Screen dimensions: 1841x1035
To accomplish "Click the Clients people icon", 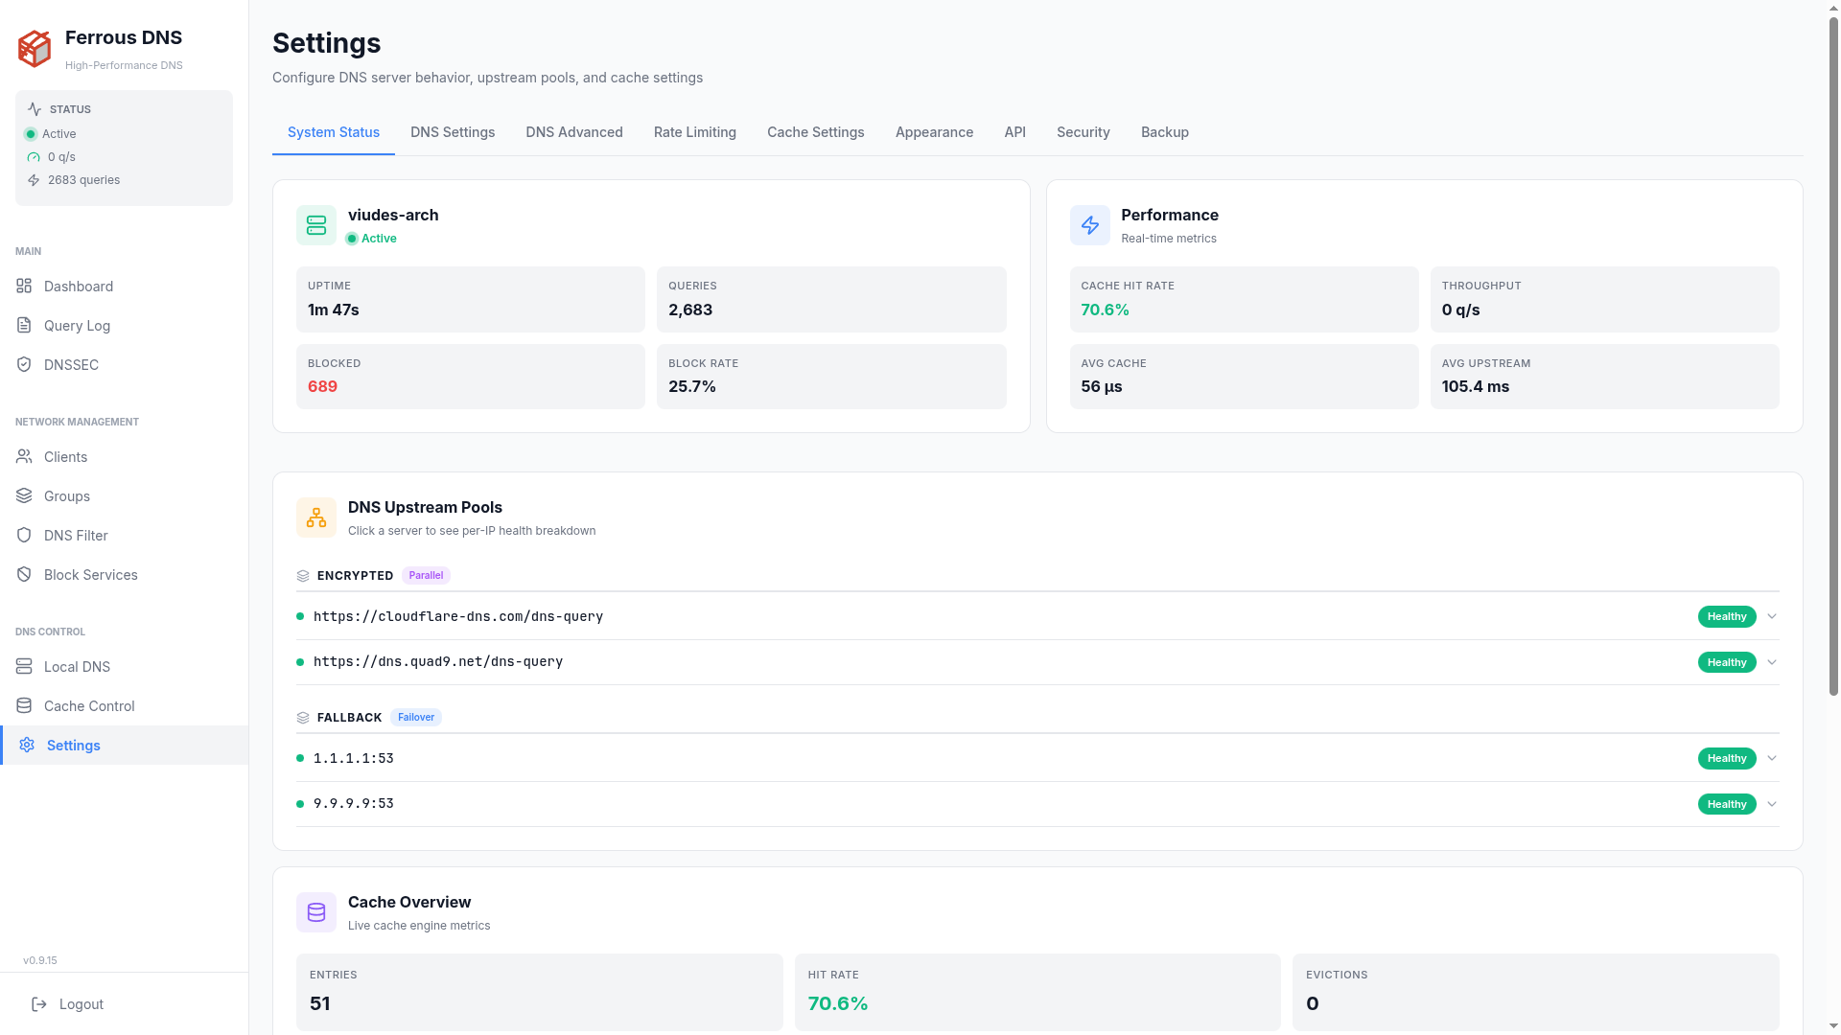I will coord(24,456).
